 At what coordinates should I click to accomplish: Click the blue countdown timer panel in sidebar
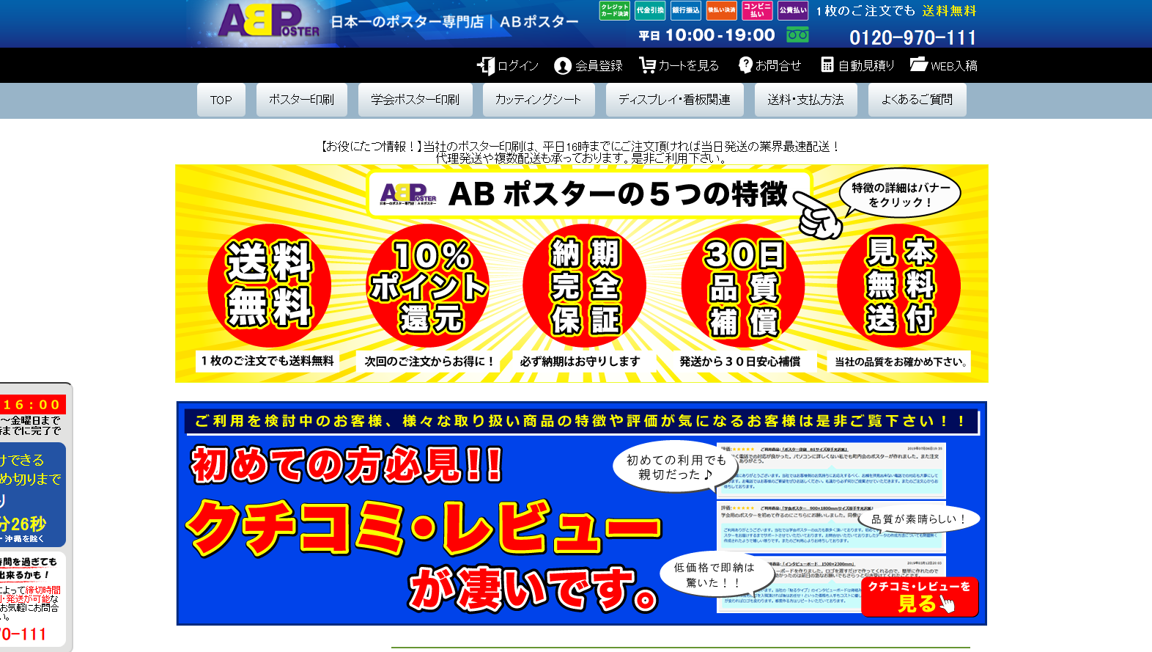point(32,494)
